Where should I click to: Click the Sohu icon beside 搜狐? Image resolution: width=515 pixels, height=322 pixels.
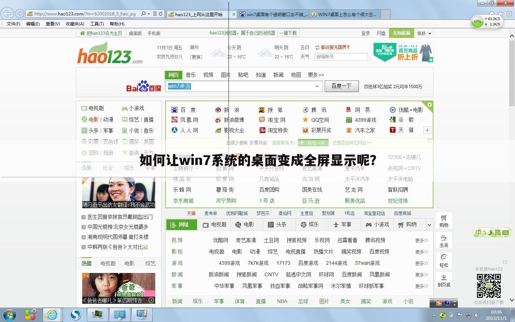click(262, 110)
